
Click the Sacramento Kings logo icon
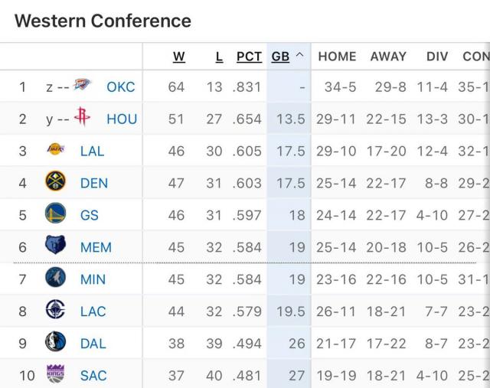pyautogui.click(x=56, y=375)
